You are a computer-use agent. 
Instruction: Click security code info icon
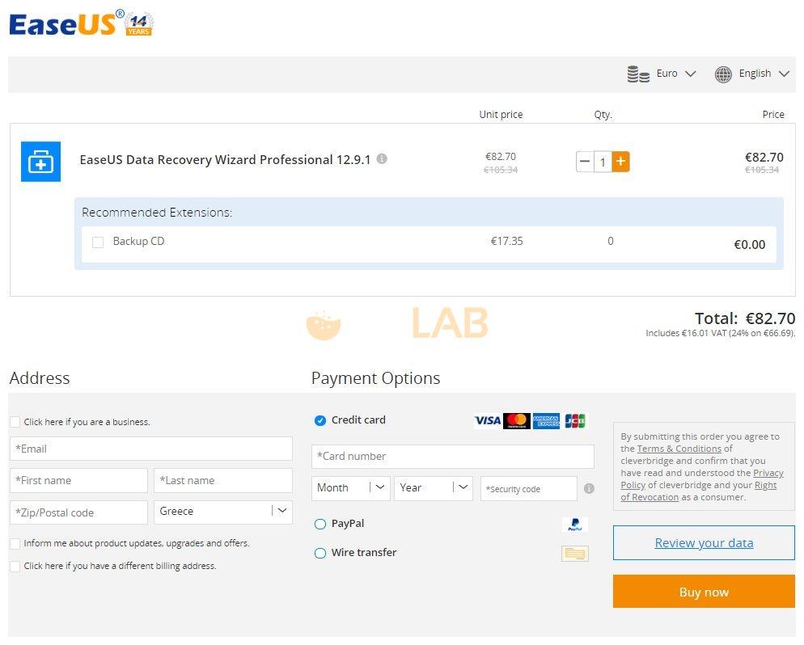coord(589,488)
